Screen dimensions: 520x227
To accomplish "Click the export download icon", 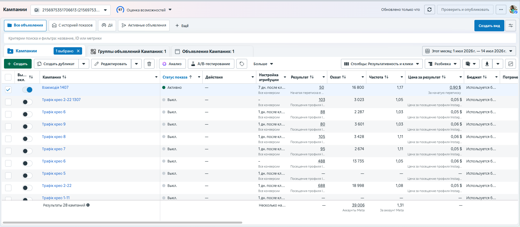I will tap(487, 64).
